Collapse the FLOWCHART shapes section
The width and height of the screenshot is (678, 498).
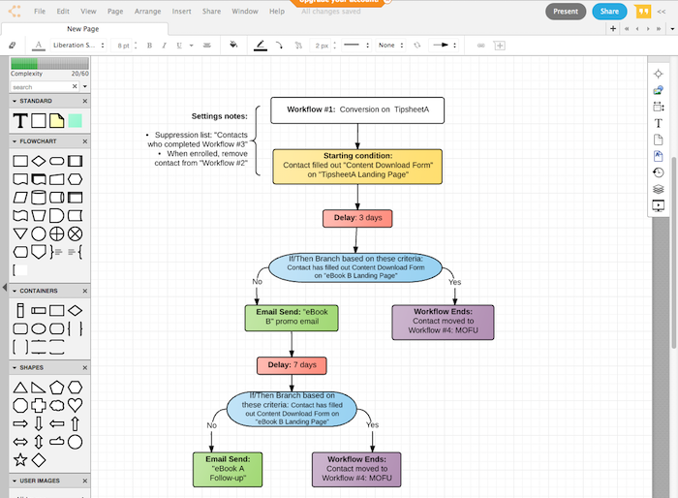tap(15, 141)
